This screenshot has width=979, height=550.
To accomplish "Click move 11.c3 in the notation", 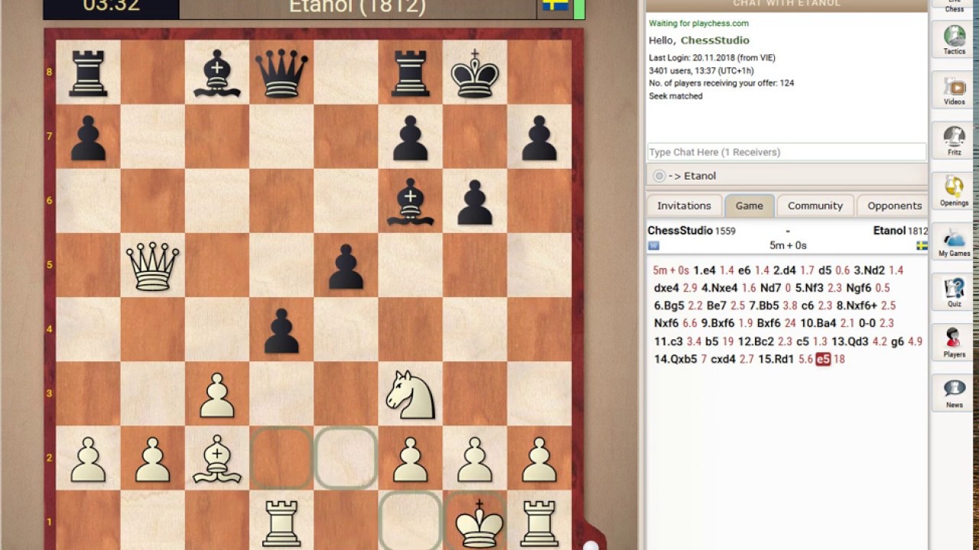I will [x=668, y=341].
